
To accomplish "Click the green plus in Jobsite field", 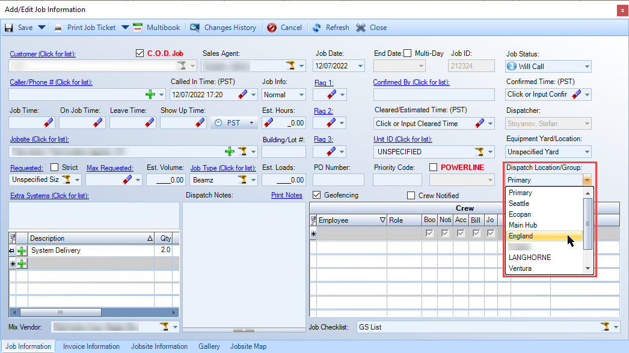I will pyautogui.click(x=230, y=151).
